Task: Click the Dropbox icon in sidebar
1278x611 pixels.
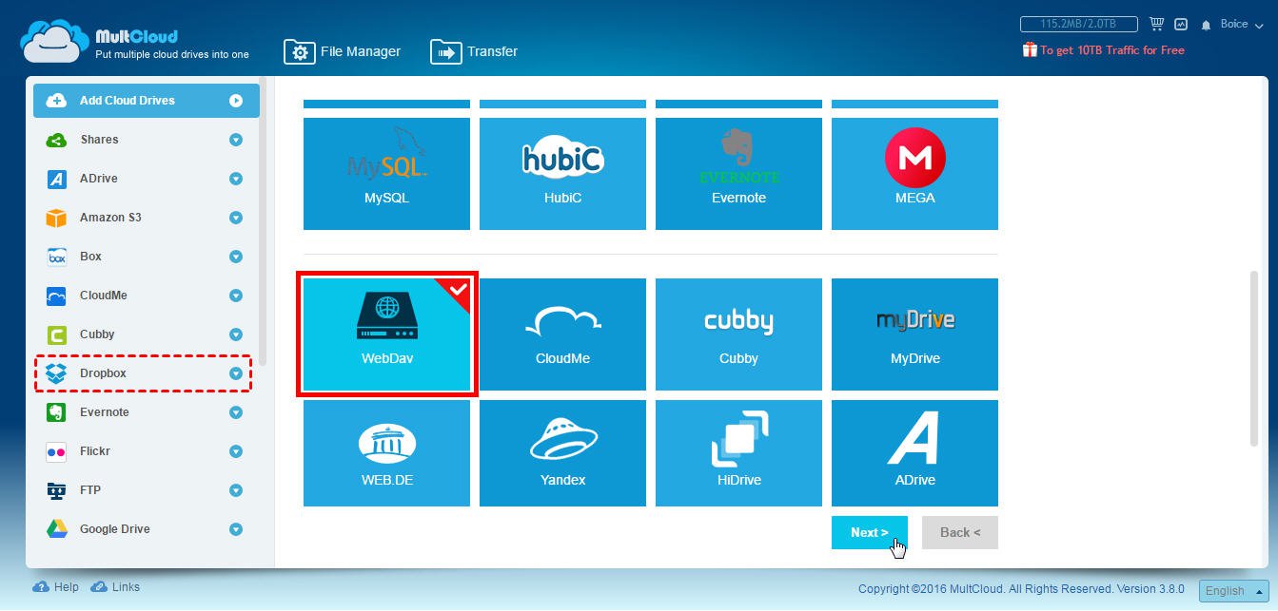Action: (x=56, y=373)
